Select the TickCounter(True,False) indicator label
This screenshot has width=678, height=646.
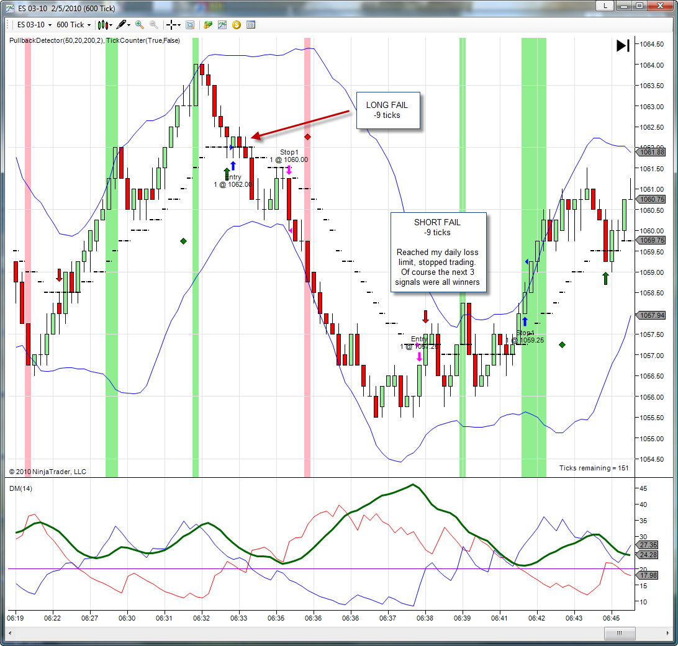pyautogui.click(x=143, y=40)
